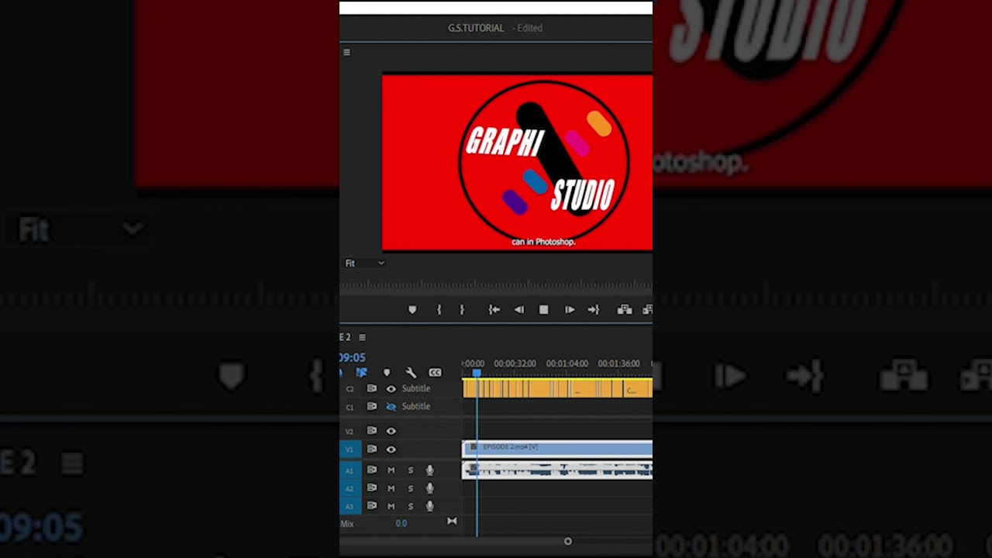The image size is (992, 558).
Task: Stop playback in the Program Monitor
Action: coord(544,310)
